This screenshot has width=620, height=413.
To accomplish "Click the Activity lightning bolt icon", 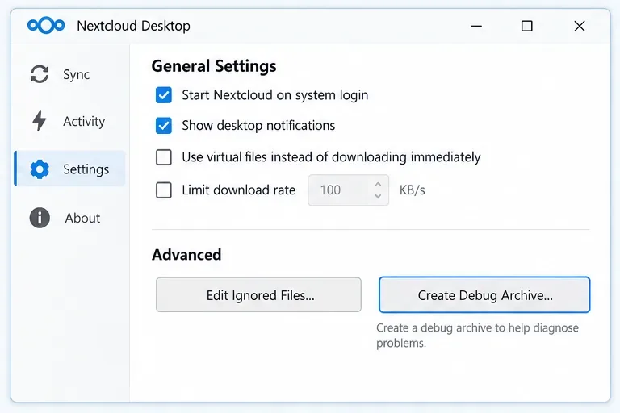I will tap(39, 120).
